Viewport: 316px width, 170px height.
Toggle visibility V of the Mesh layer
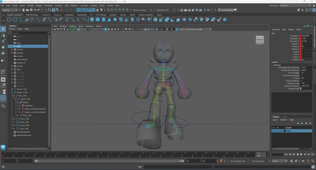(274, 131)
